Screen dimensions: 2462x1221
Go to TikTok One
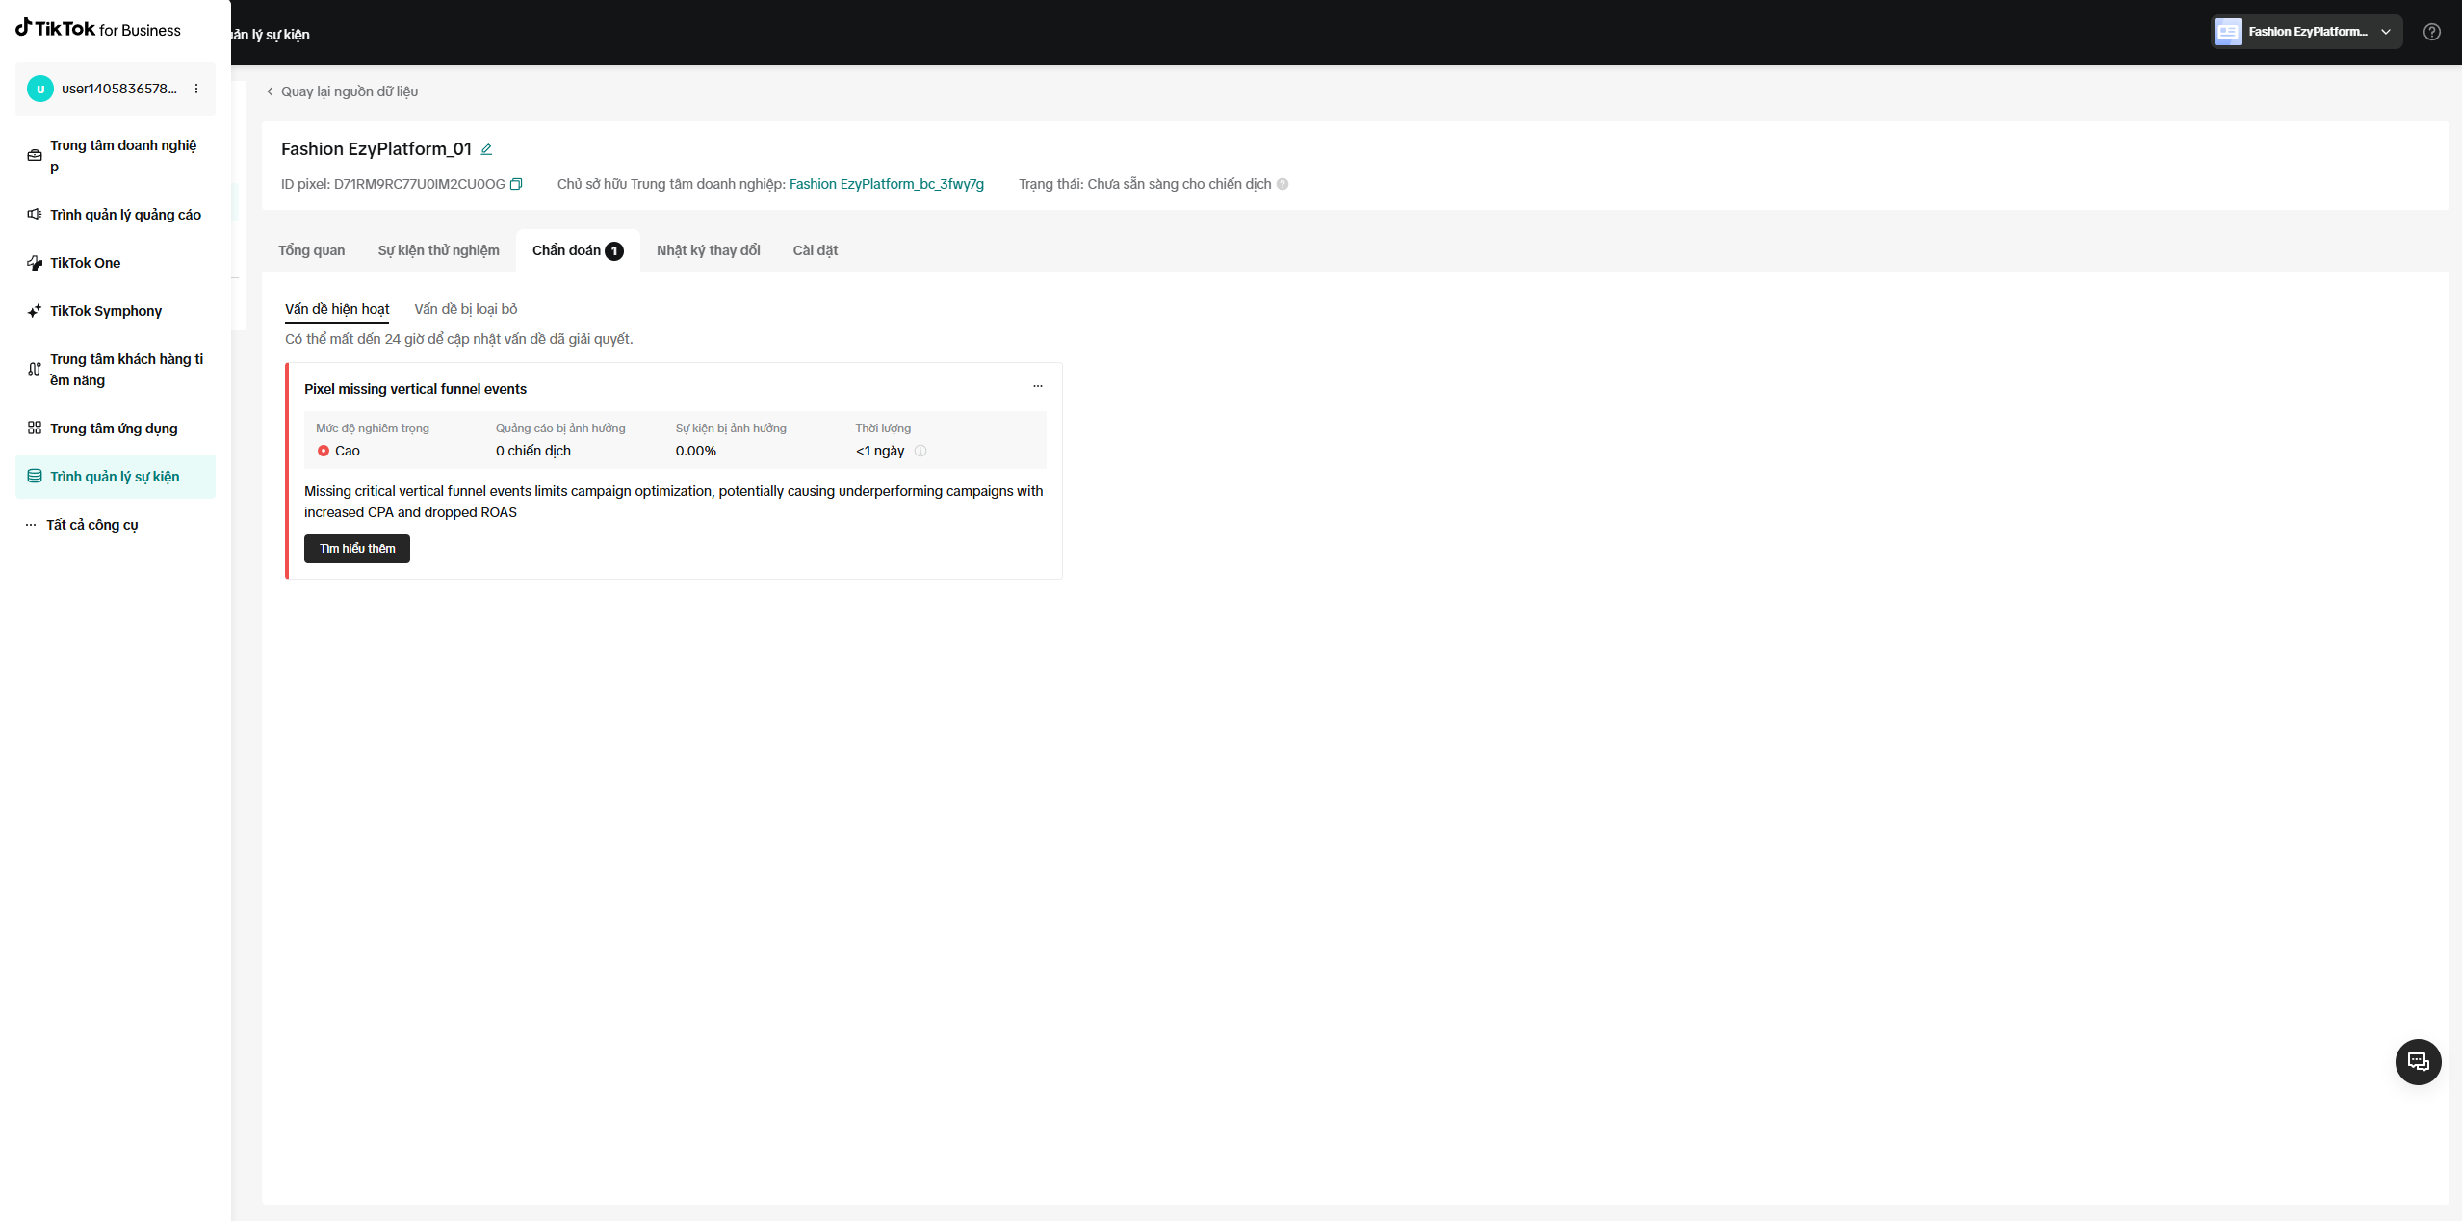coord(116,263)
